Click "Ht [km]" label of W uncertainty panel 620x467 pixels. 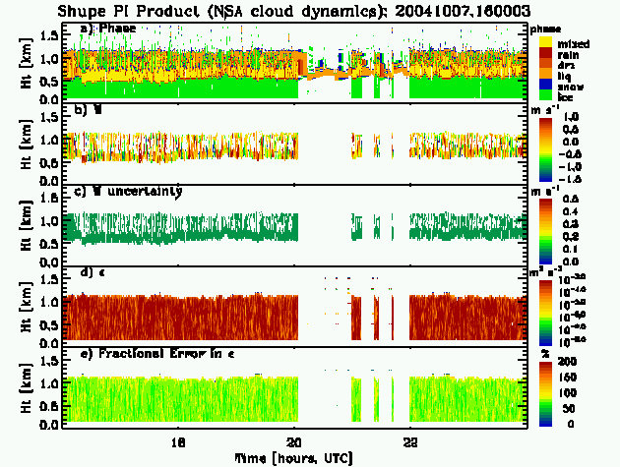(27, 225)
